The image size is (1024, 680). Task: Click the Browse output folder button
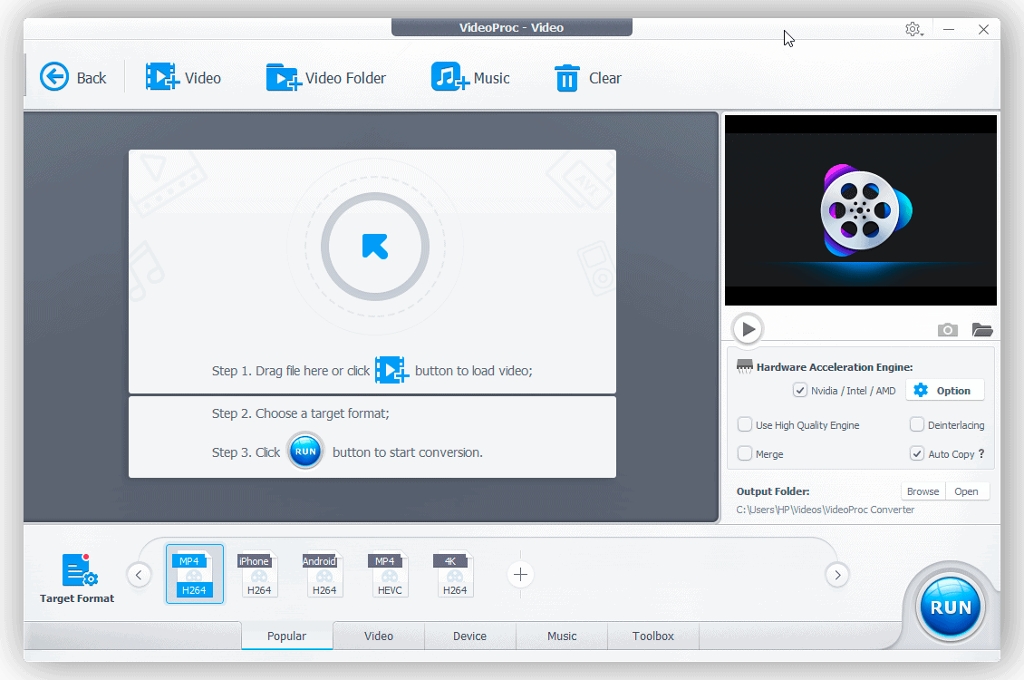tap(923, 491)
